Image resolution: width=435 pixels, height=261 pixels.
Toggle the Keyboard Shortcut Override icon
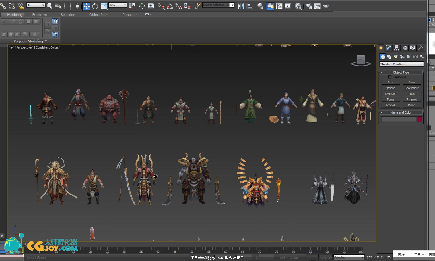click(x=151, y=6)
